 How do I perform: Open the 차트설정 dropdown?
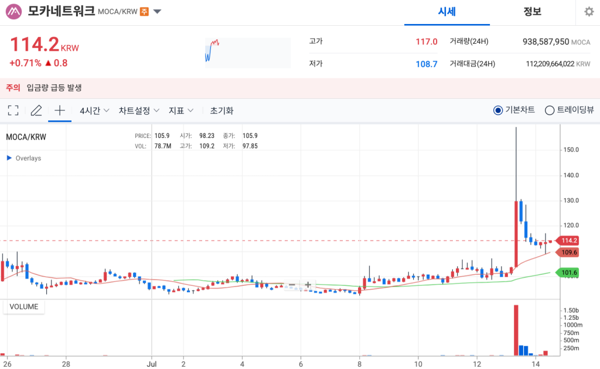[138, 111]
